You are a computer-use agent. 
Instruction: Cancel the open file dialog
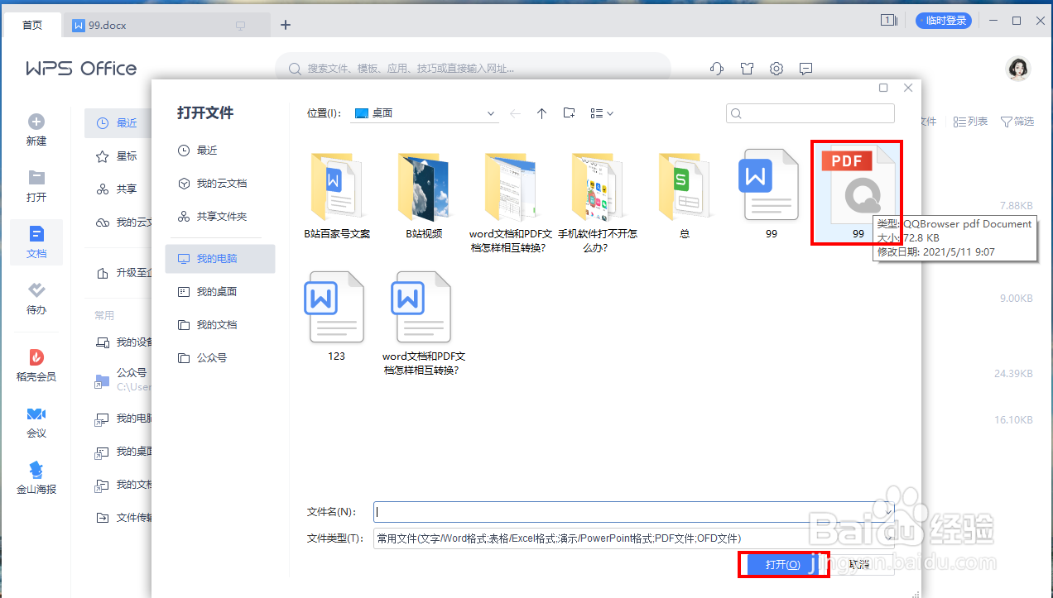point(858,563)
